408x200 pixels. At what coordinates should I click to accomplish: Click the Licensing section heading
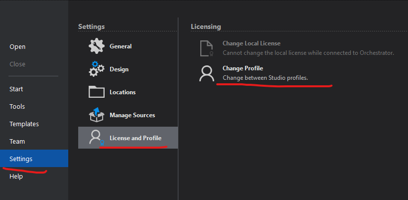click(206, 26)
